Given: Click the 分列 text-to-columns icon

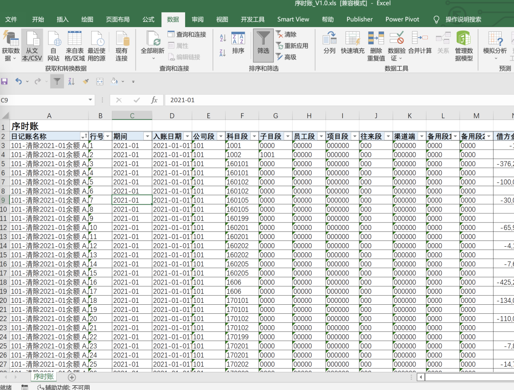Looking at the screenshot, I should pos(329,38).
